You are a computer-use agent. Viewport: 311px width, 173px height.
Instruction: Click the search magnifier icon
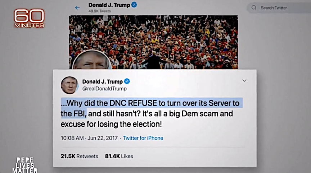[254, 8]
